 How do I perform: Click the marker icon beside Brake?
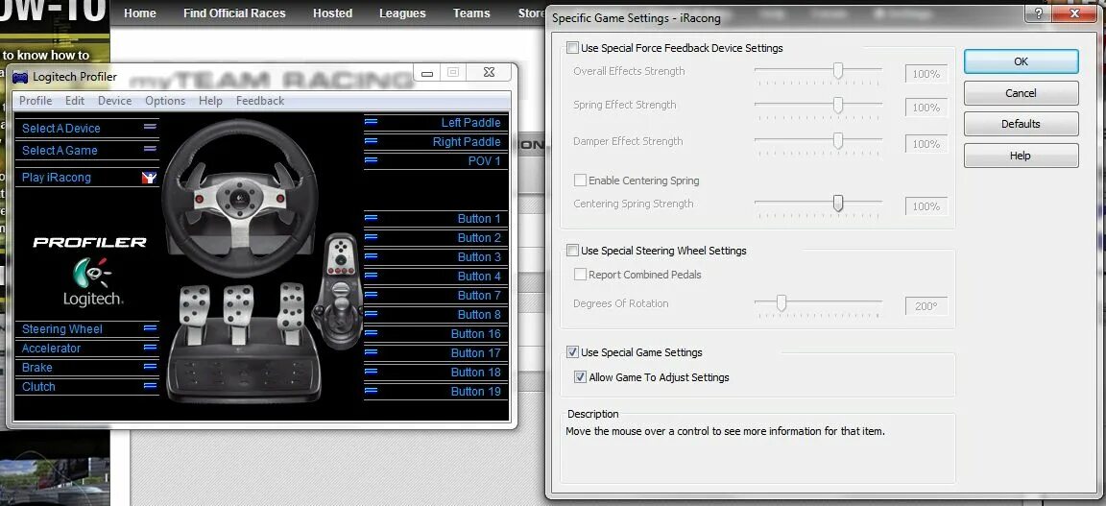[150, 366]
